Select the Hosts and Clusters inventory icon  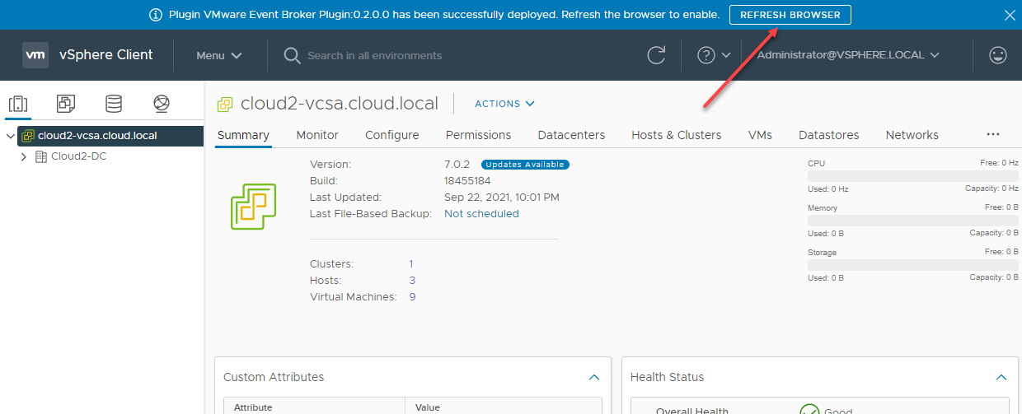18,104
